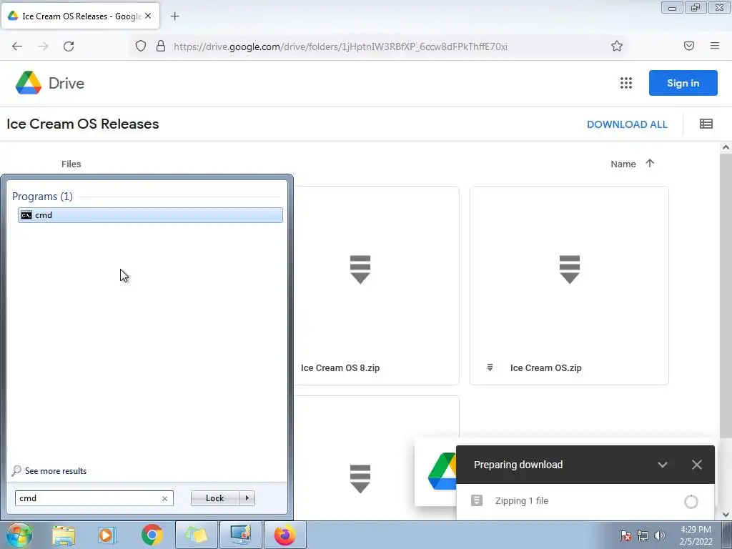Switch to list layout view
Viewport: 732px width, 549px height.
(x=706, y=124)
